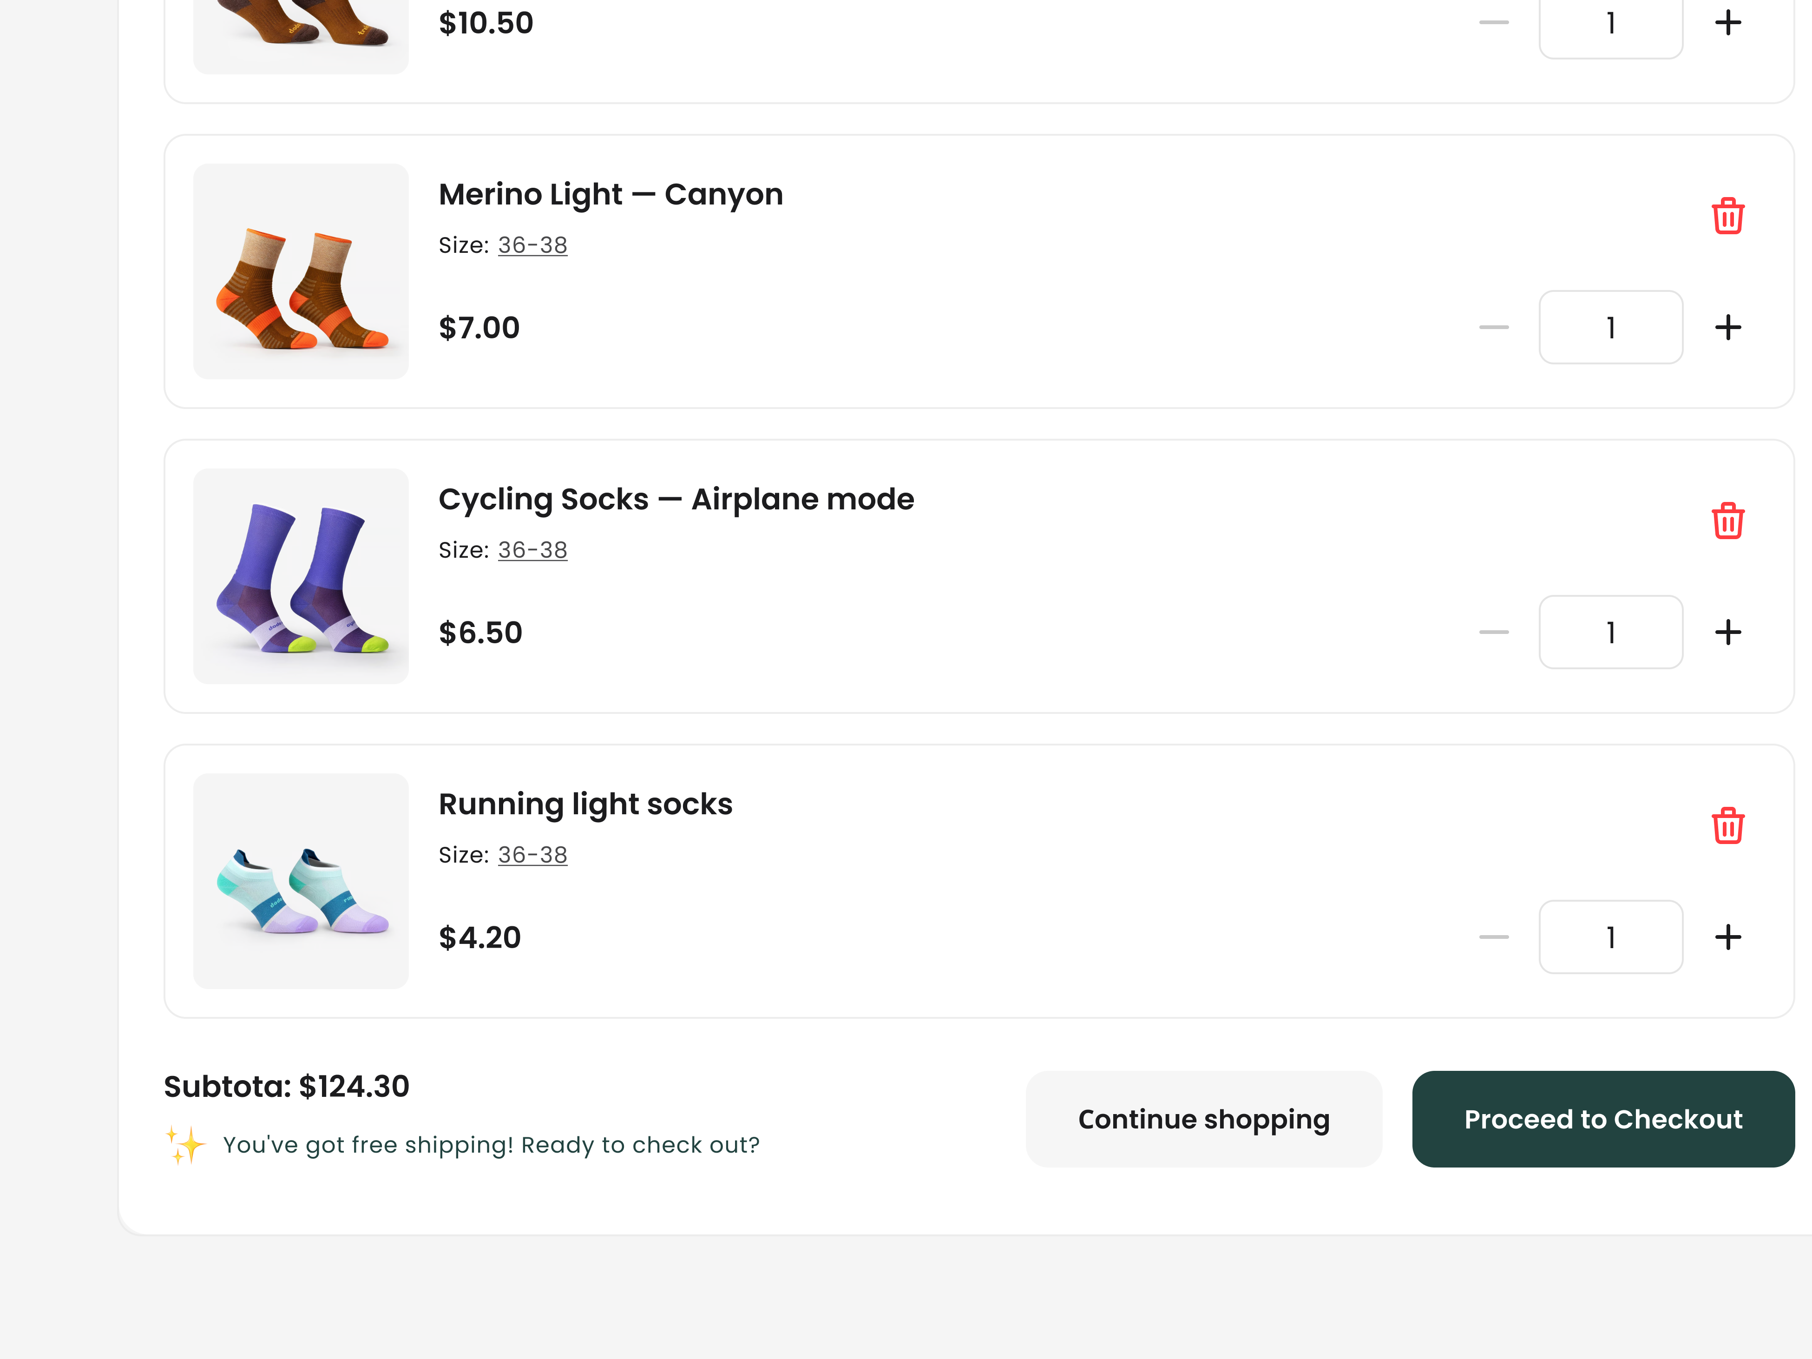Delete Cycling Socks — Airplane mode from cart
Screen dimensions: 1812x1359
pos(1727,520)
